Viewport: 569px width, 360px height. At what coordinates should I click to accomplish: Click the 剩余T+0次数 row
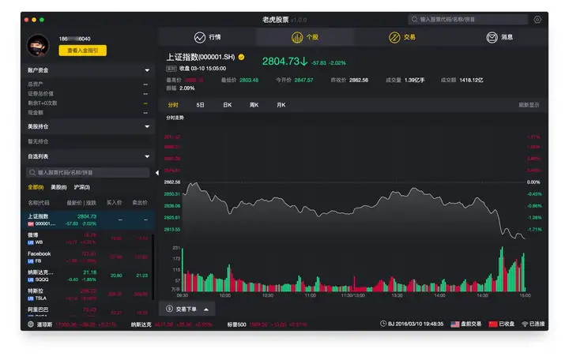pyautogui.click(x=88, y=103)
